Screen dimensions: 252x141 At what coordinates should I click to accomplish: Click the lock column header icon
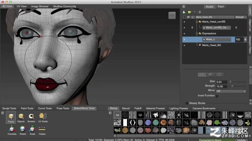(x=188, y=17)
